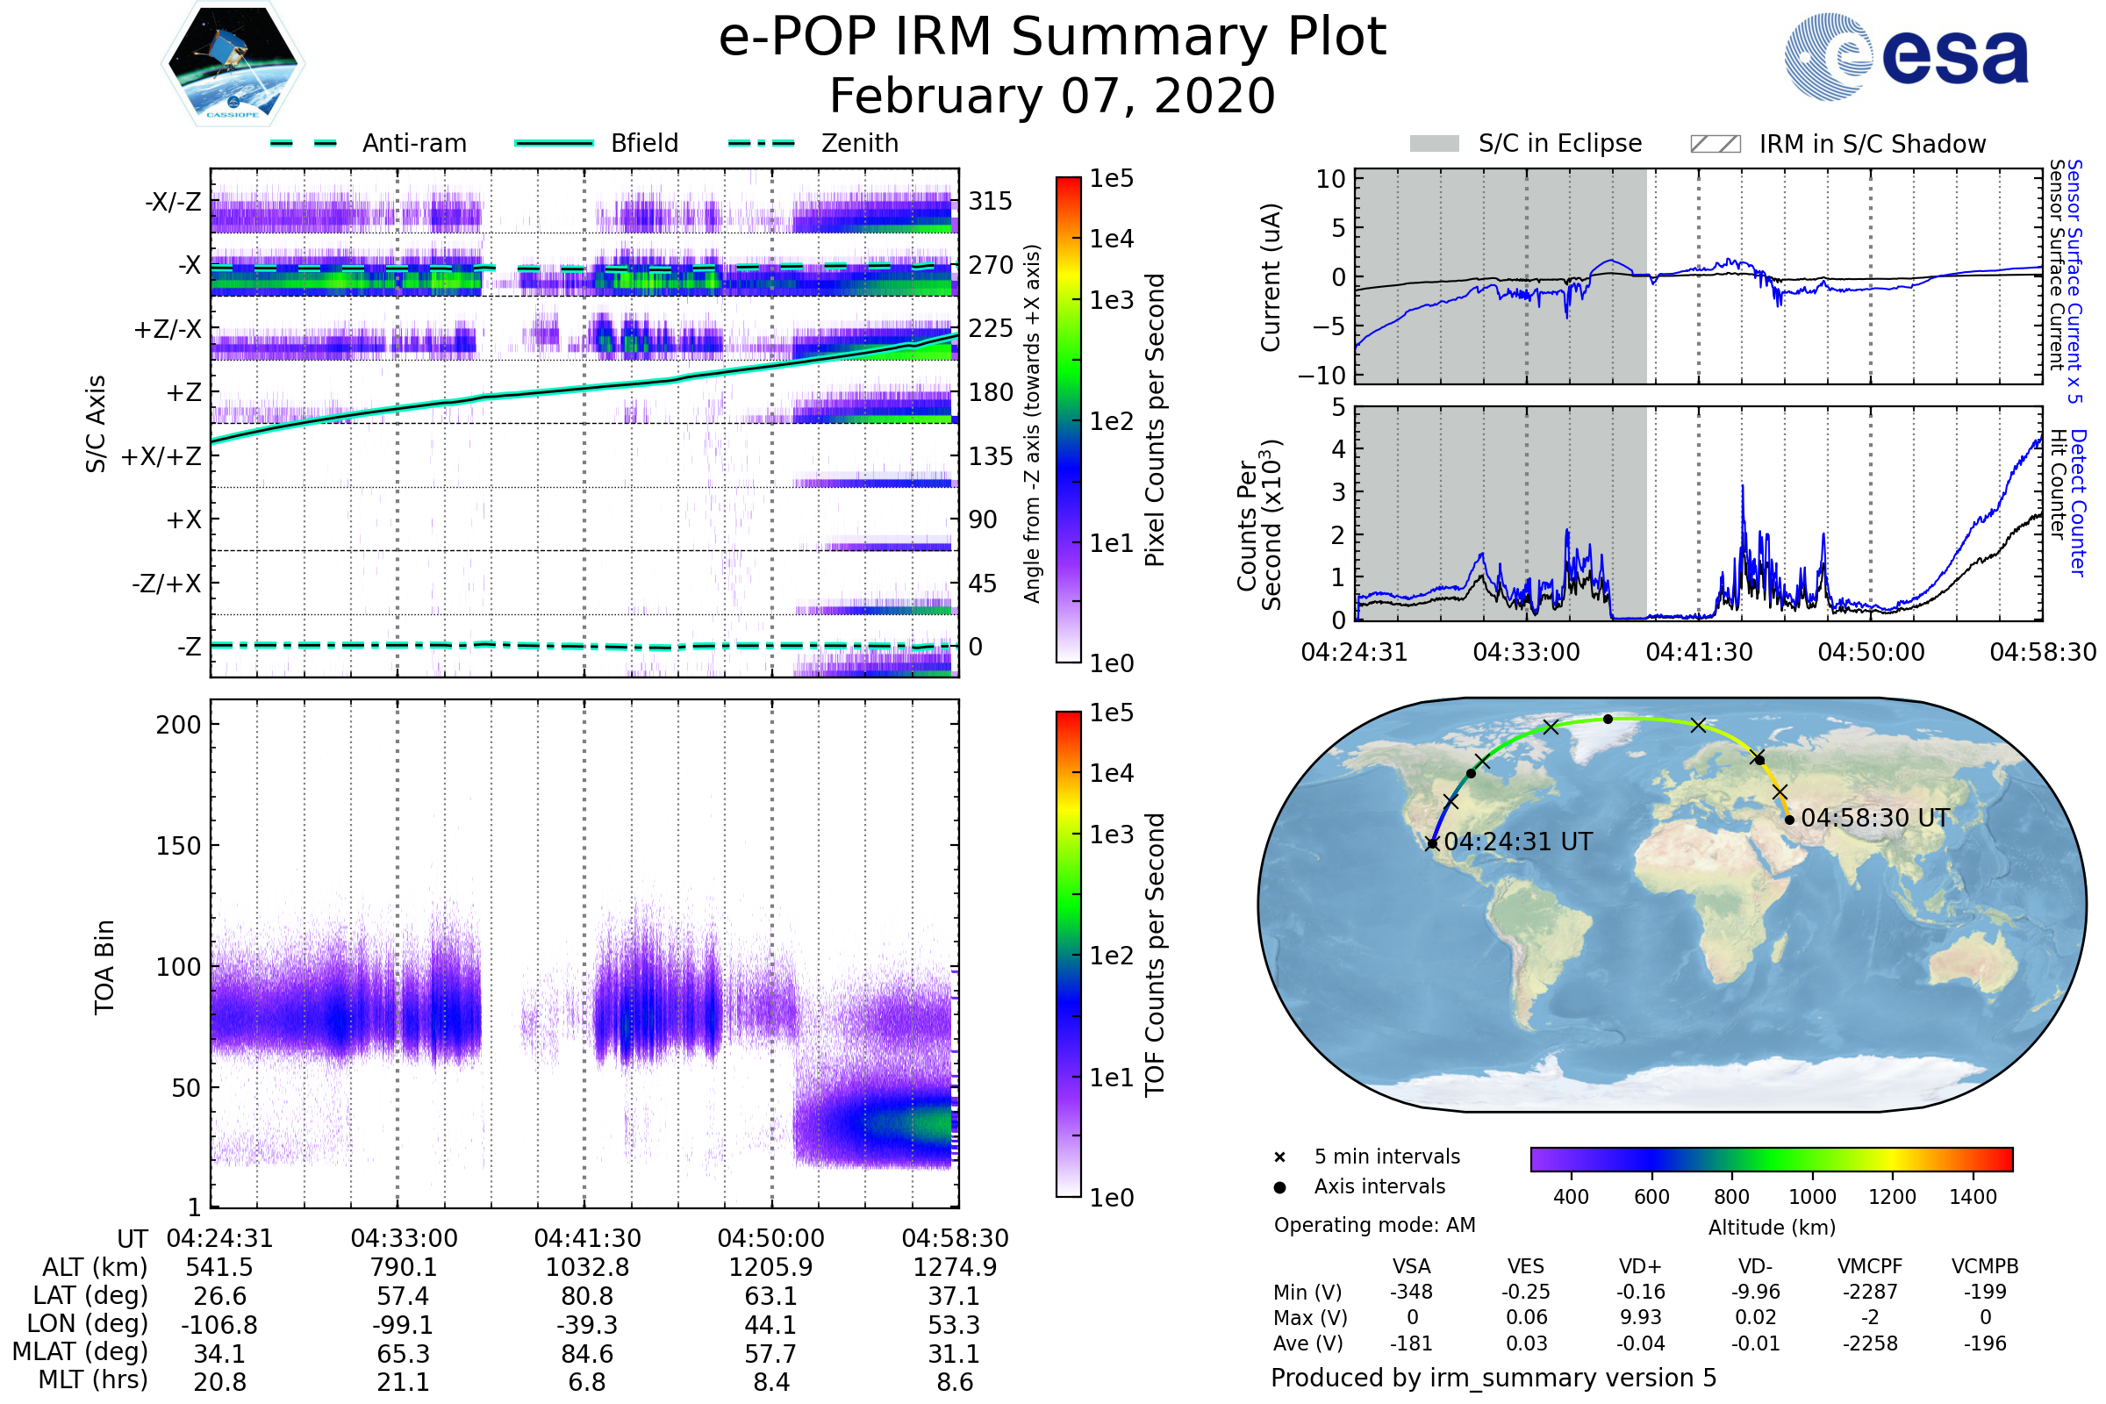The height and width of the screenshot is (1404, 2106).
Task: Click the Operating mode: AM text
Action: pyautogui.click(x=1374, y=1225)
